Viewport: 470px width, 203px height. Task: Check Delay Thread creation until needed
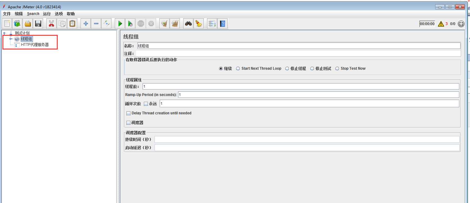pyautogui.click(x=129, y=113)
